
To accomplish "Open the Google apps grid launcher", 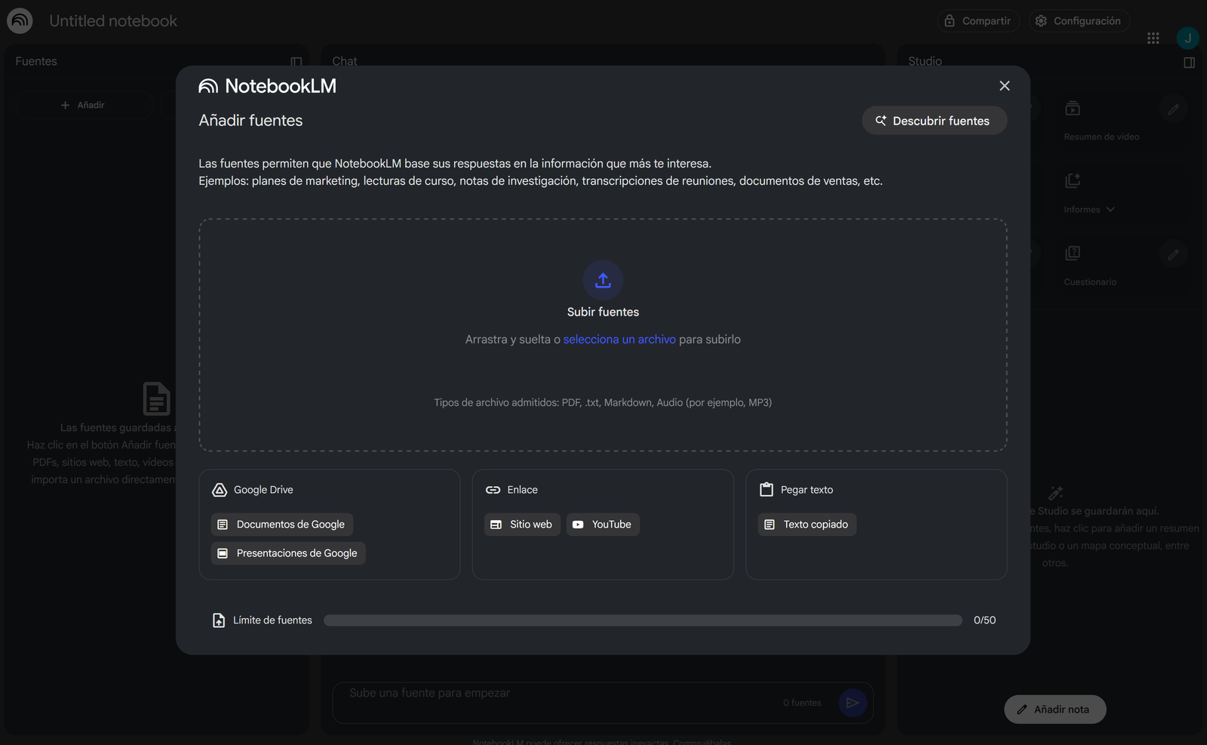I will 1153,38.
